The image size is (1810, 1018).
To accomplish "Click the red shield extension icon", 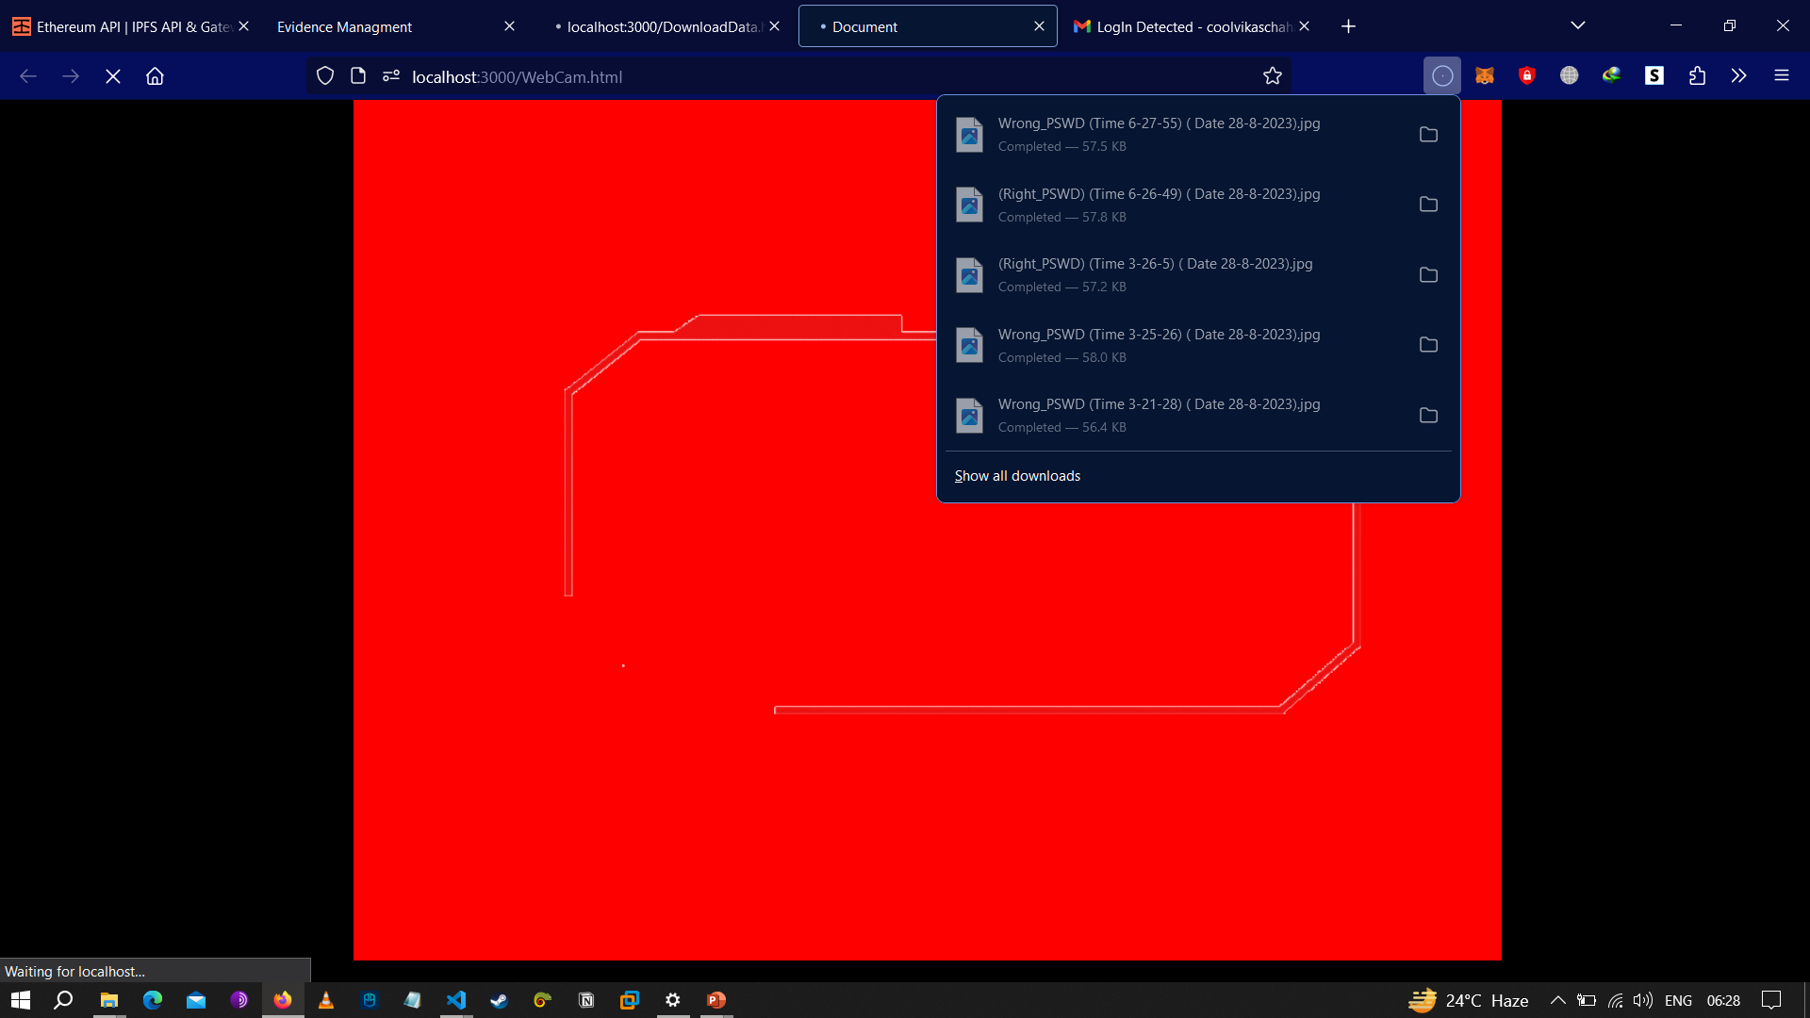I will click(x=1527, y=76).
